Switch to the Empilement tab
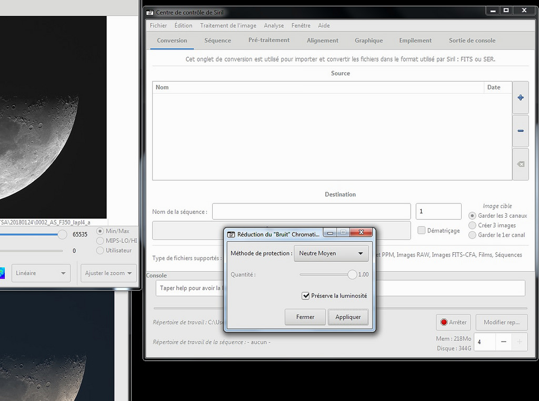Image resolution: width=539 pixels, height=401 pixels. coord(415,40)
